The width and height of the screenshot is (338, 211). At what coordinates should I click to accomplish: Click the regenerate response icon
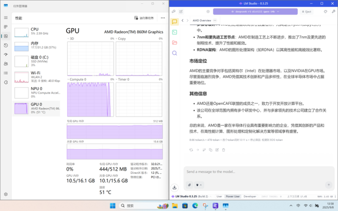tap(191, 150)
